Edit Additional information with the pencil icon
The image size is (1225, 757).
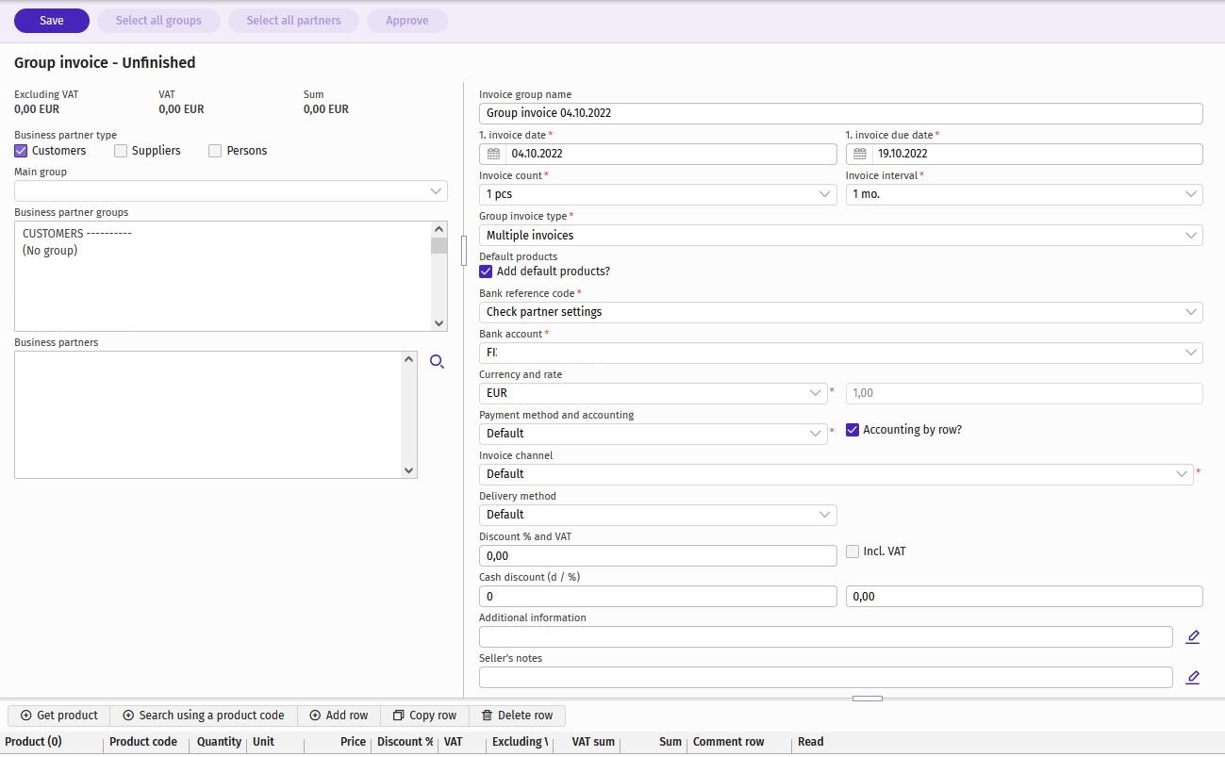pyautogui.click(x=1192, y=636)
